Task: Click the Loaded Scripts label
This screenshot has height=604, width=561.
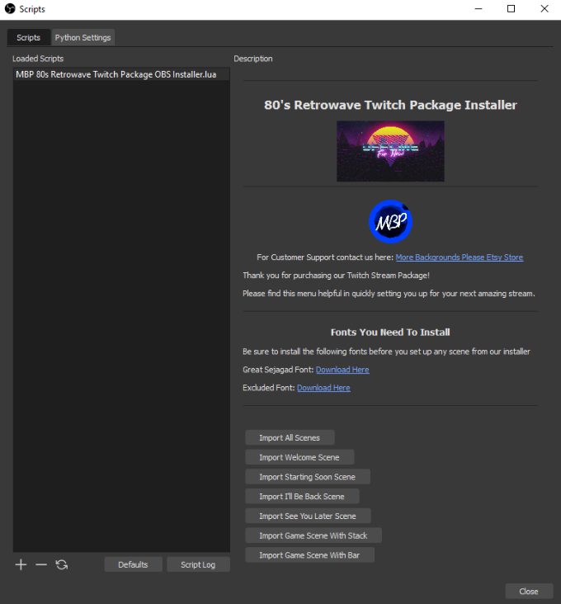Action: pyautogui.click(x=38, y=59)
